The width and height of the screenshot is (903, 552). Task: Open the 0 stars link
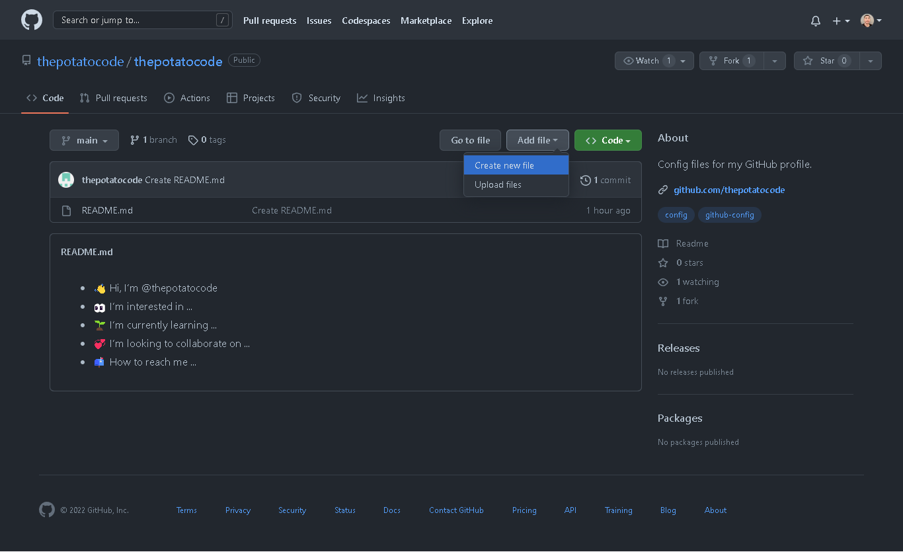click(x=681, y=262)
